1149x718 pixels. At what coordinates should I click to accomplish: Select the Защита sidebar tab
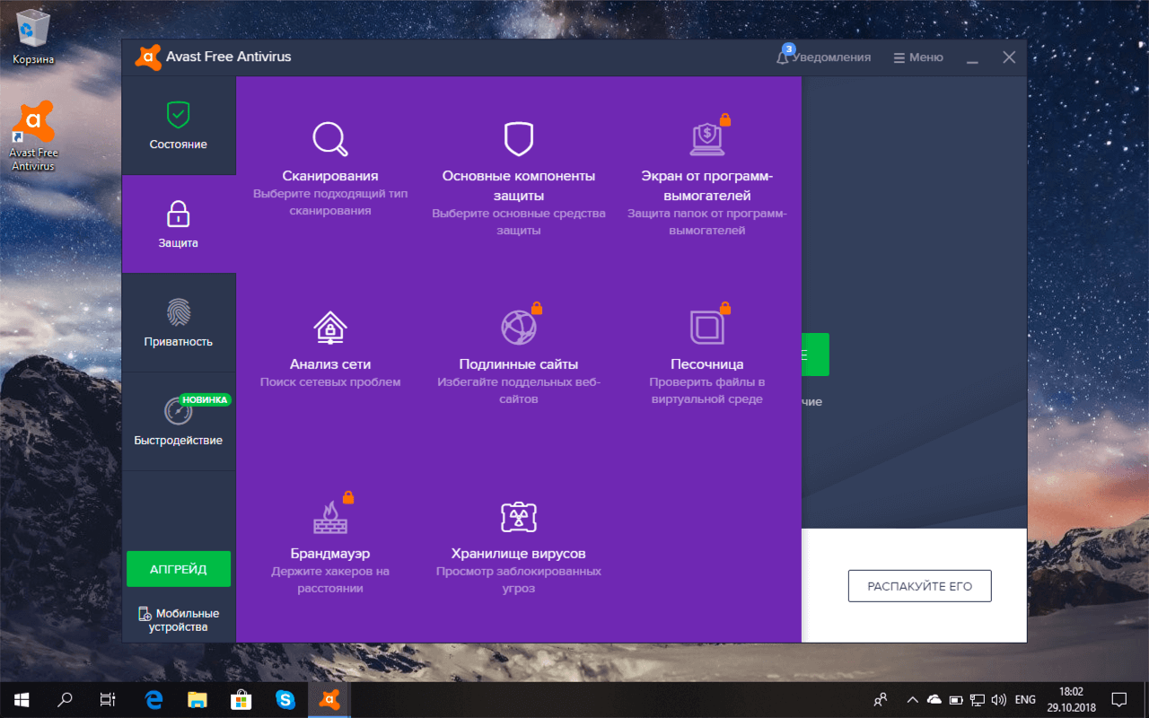point(179,224)
